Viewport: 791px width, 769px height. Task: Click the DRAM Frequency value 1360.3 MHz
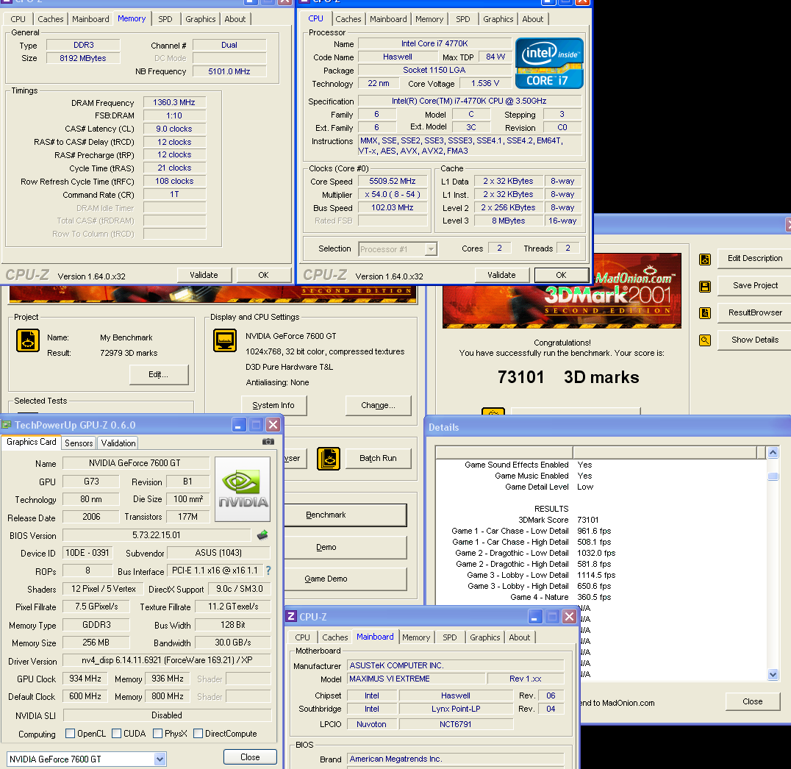click(174, 102)
